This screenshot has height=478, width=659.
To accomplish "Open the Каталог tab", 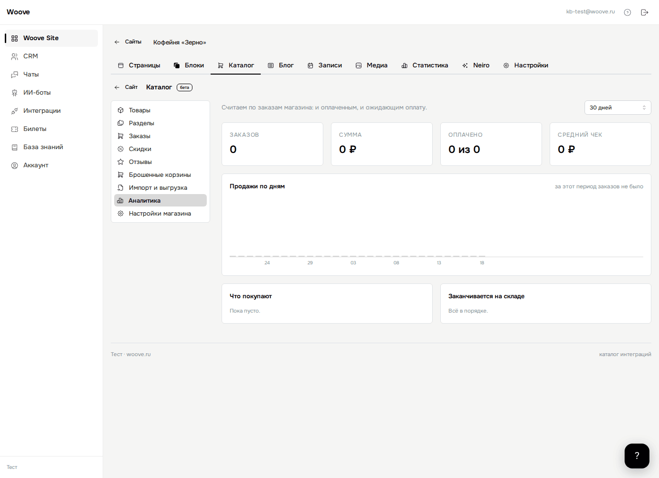I will (236, 65).
